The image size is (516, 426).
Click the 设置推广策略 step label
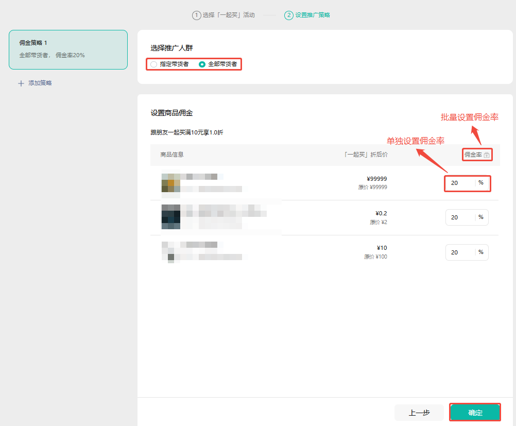[313, 15]
